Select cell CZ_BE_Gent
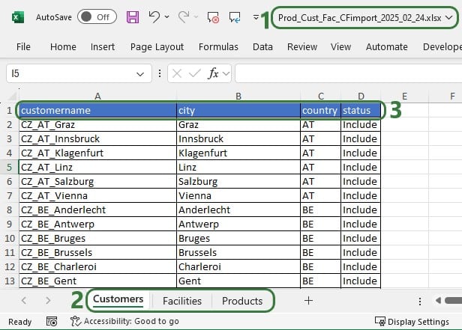462x330 pixels. pyautogui.click(x=97, y=281)
